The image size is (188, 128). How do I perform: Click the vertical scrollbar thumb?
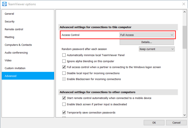pyautogui.click(x=184, y=34)
